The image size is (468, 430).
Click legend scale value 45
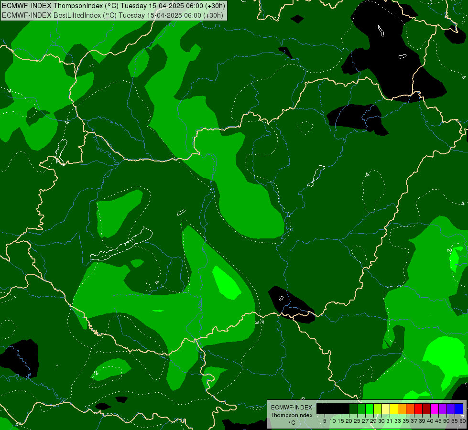(438, 421)
